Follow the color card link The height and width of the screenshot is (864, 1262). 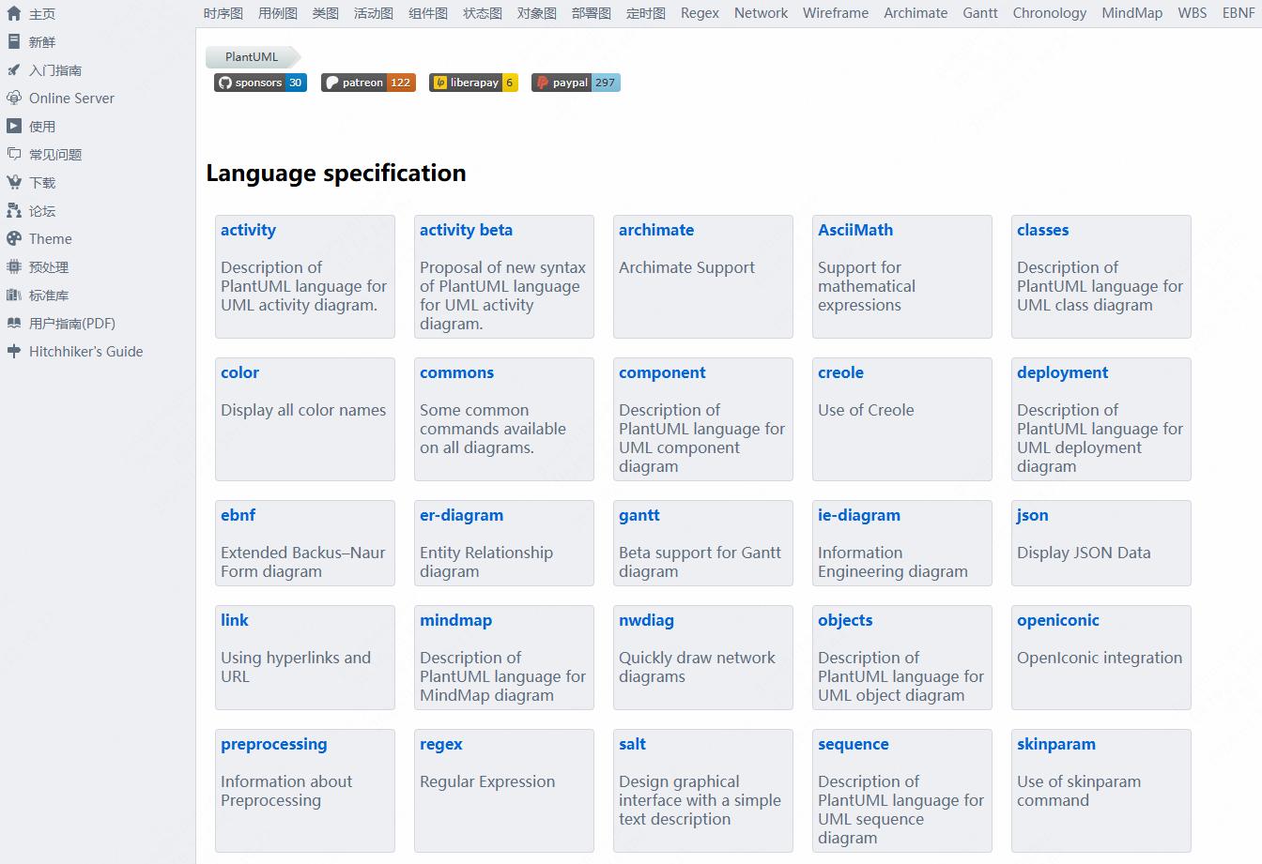[x=239, y=372]
